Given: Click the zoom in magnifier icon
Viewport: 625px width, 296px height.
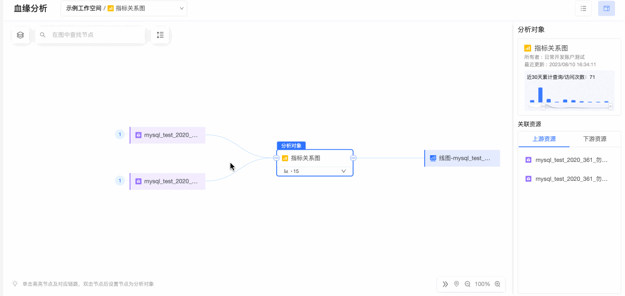Looking at the screenshot, I should (497, 284).
